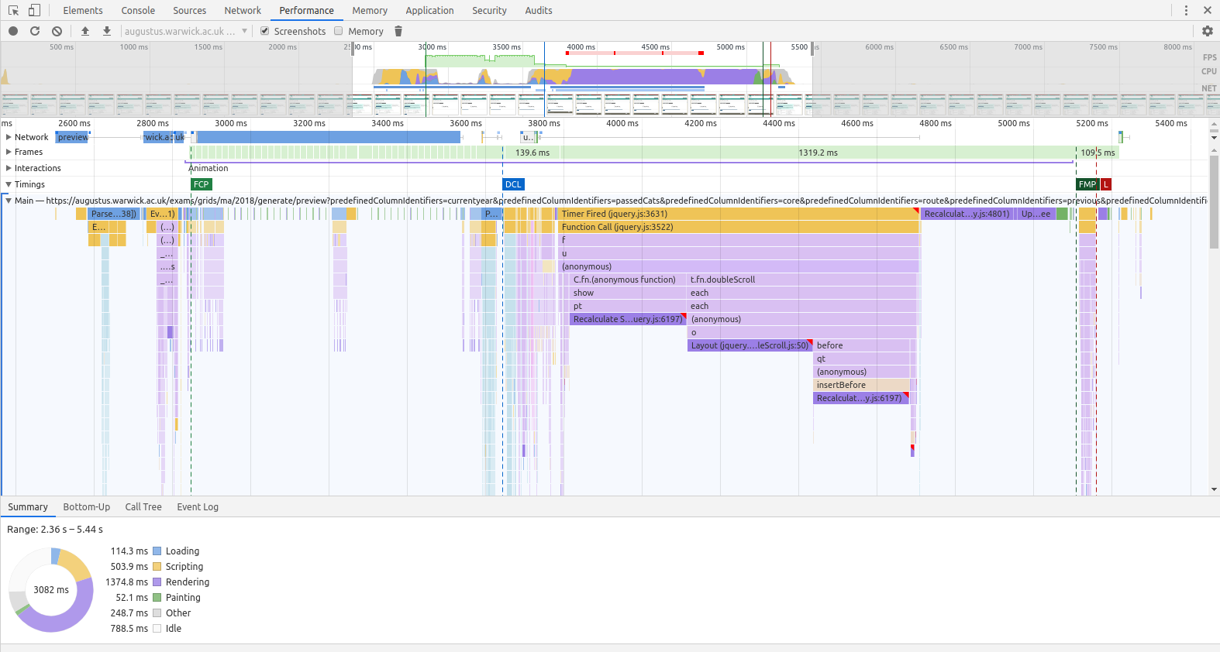This screenshot has width=1220, height=652.
Task: Expand the Network track
Action: coord(9,137)
